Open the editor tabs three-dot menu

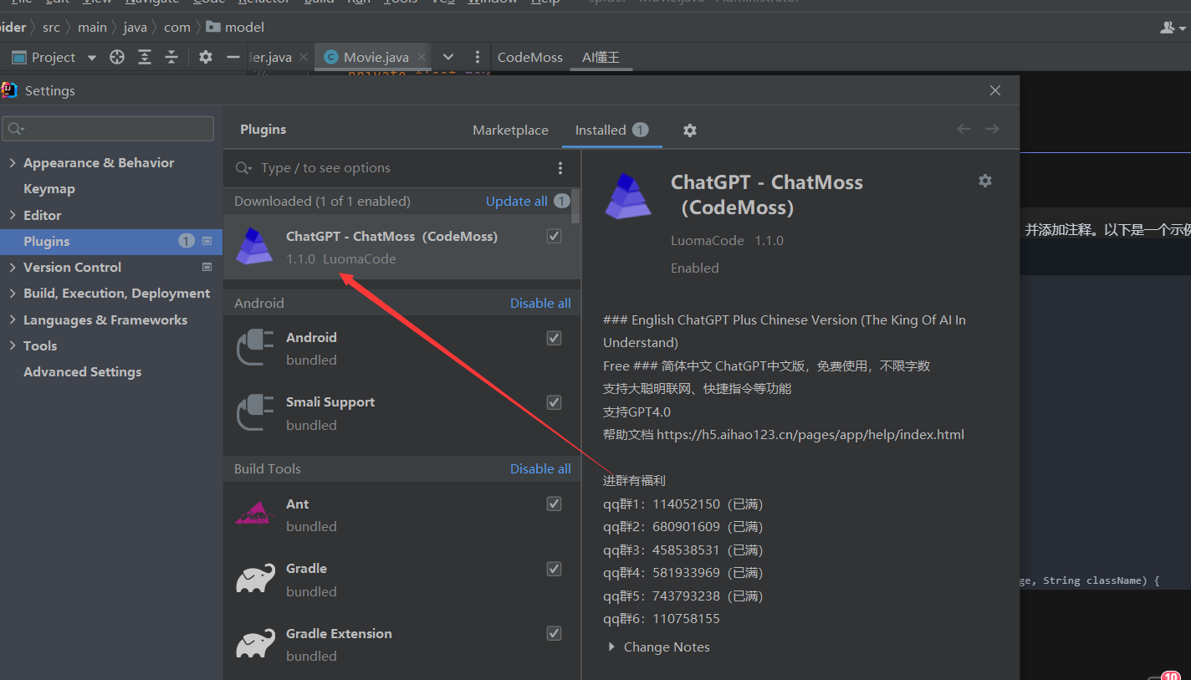pyautogui.click(x=478, y=57)
